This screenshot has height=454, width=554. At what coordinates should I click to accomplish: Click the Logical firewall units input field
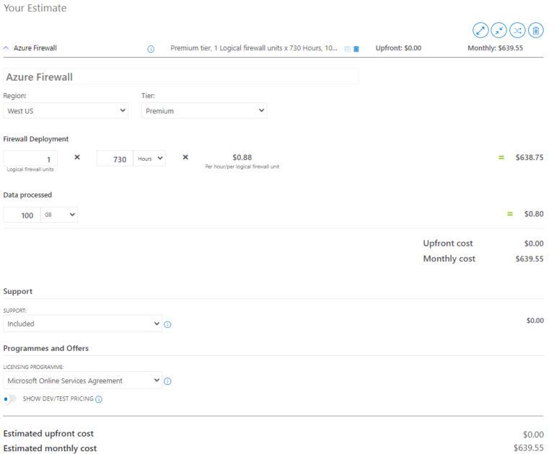(30, 159)
